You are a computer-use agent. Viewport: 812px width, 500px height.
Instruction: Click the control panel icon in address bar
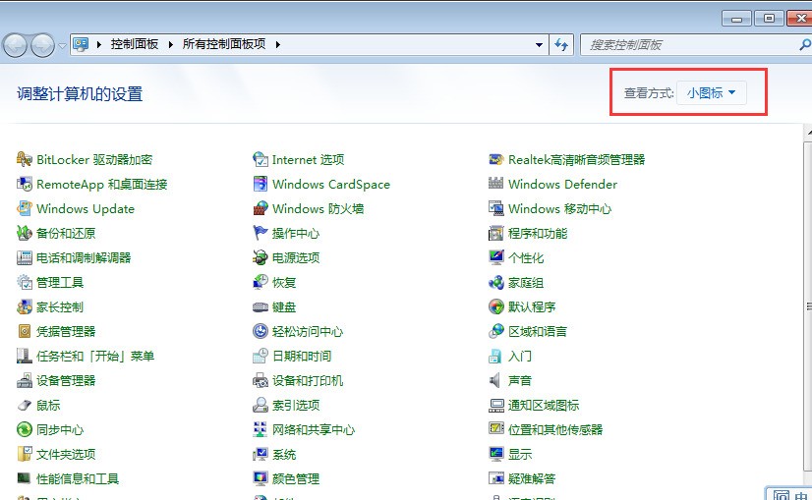(81, 44)
